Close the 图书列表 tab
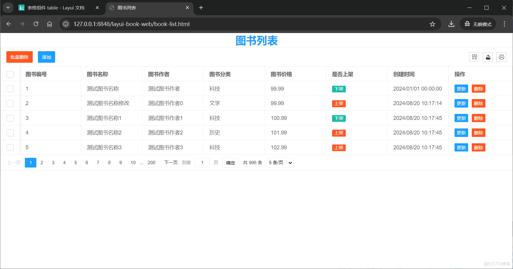Viewport: 513px width, 269px height. [x=187, y=8]
